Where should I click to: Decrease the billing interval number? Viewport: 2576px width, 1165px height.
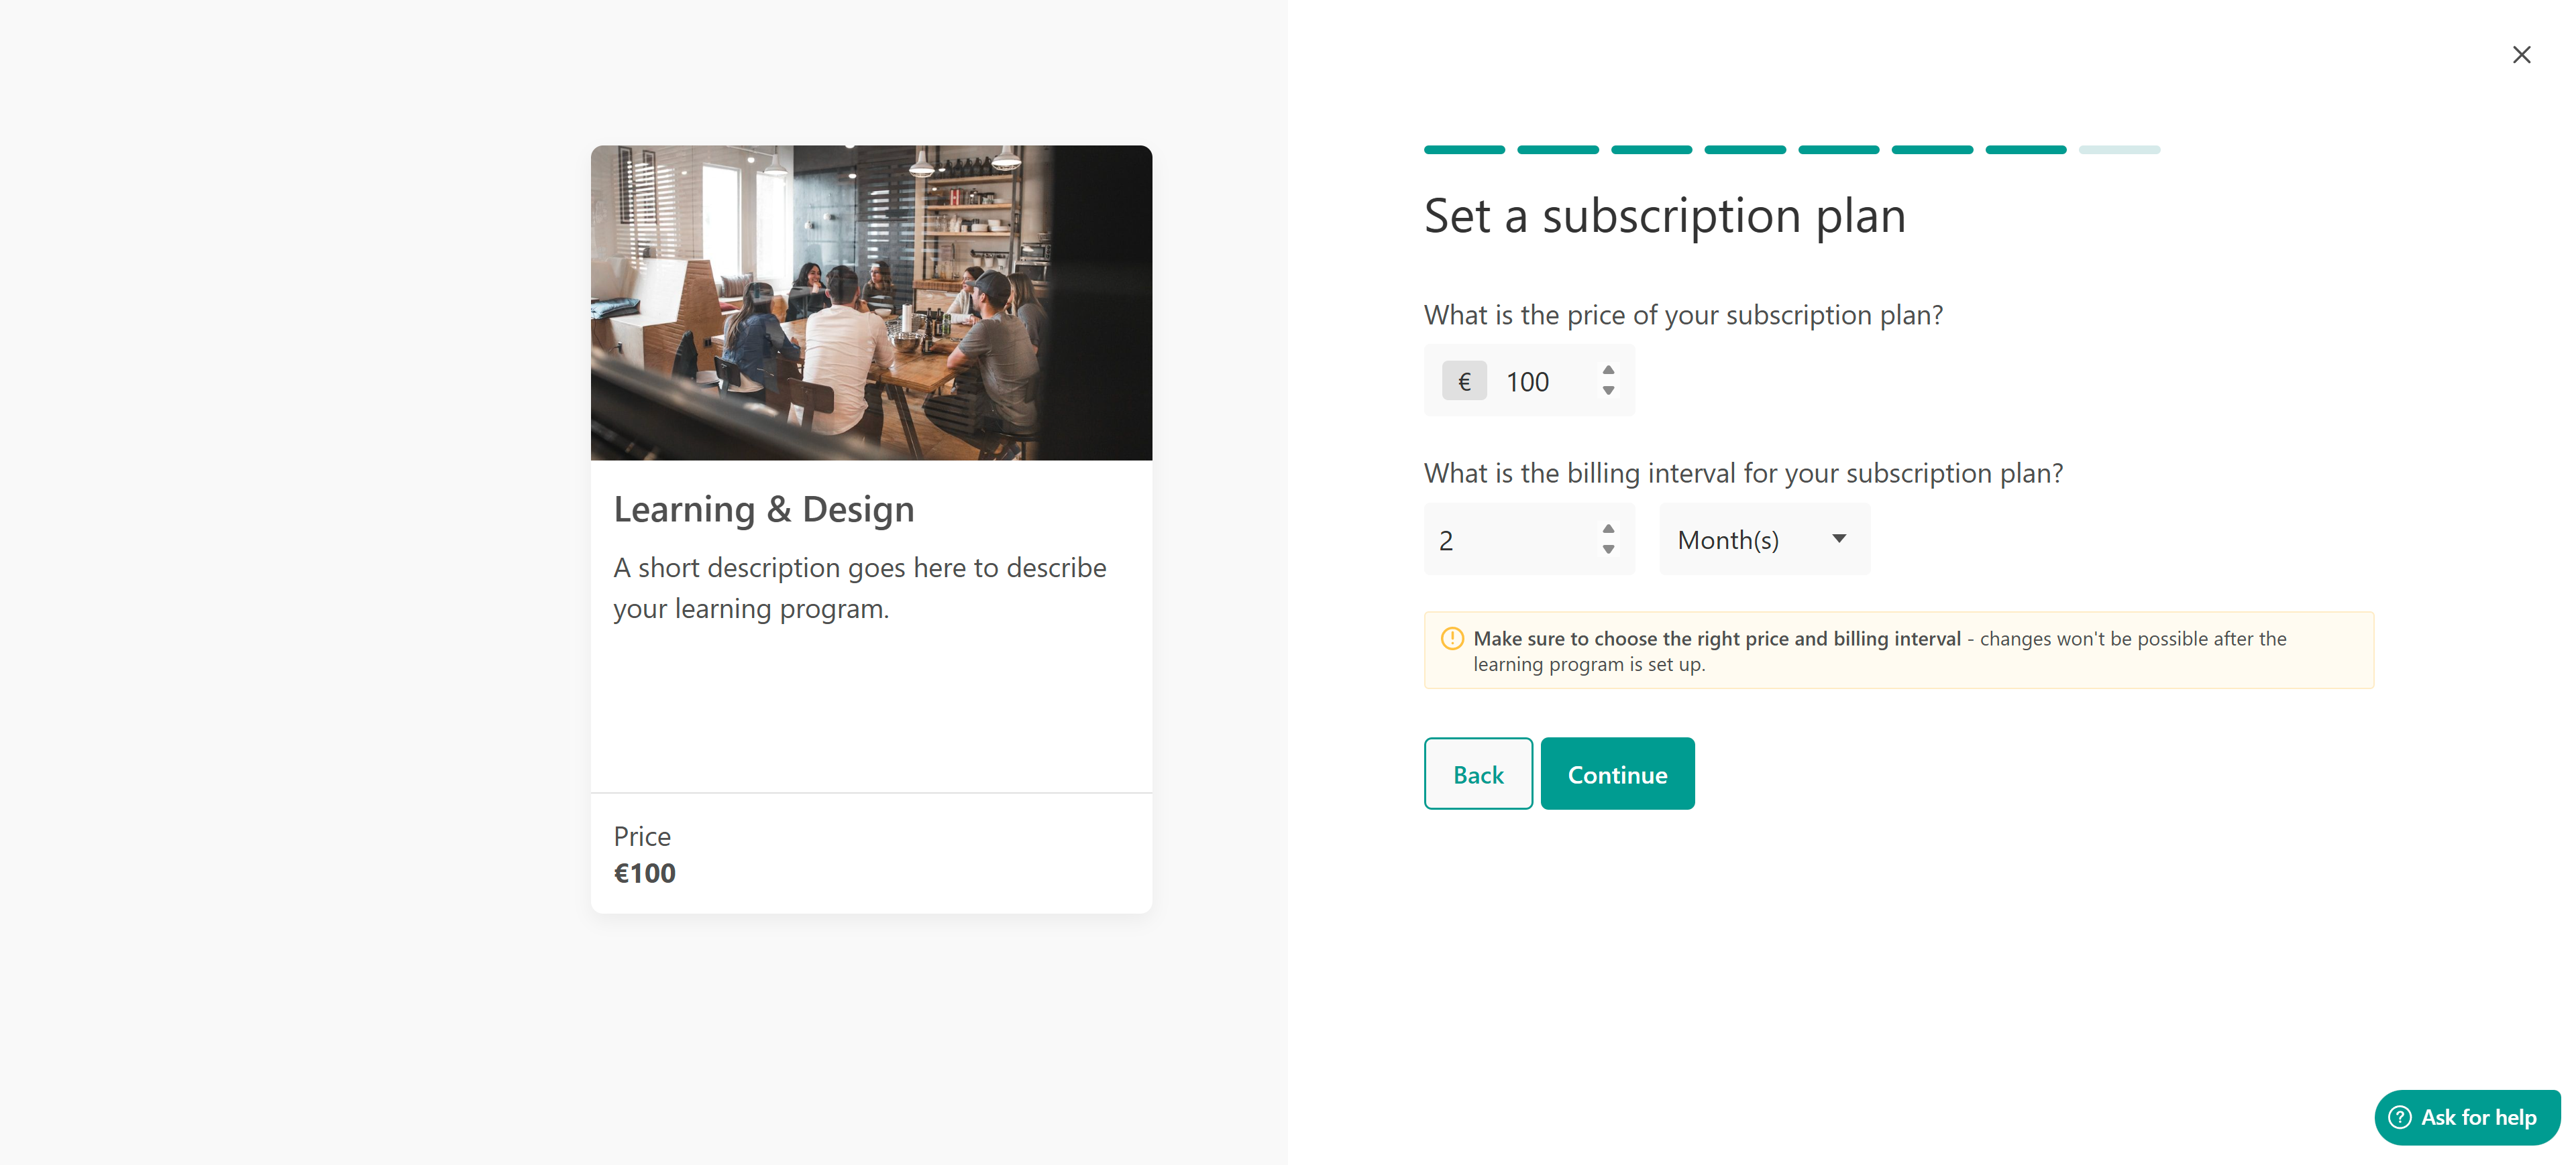point(1608,550)
